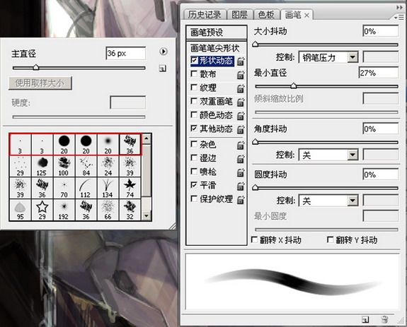Click the 画笔预设 button

tap(216, 32)
